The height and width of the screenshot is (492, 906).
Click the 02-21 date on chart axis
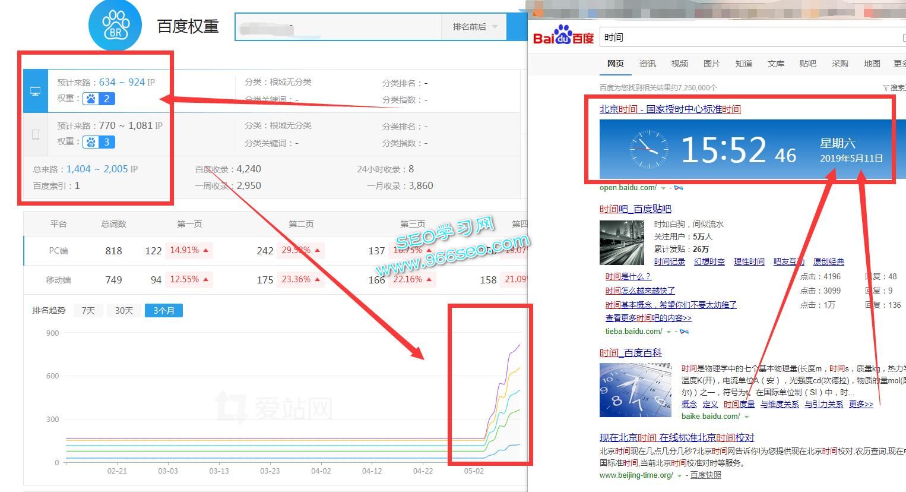(117, 471)
